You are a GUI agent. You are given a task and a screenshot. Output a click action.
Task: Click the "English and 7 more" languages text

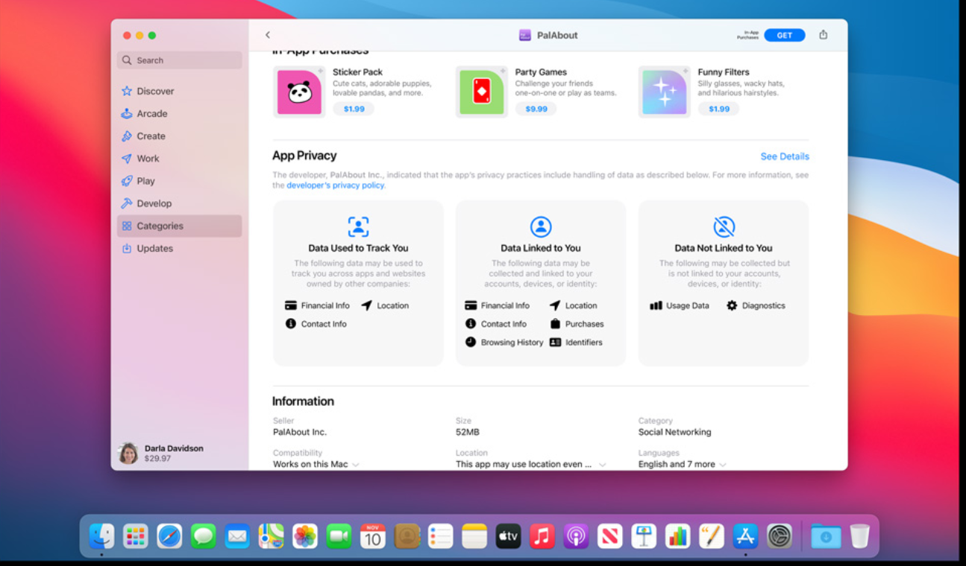[677, 465]
